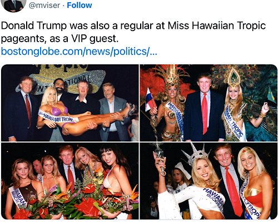Click the "Miss Hawaiian Tropic" words in tweet
Screen dimensions: 278x222
click(217, 26)
